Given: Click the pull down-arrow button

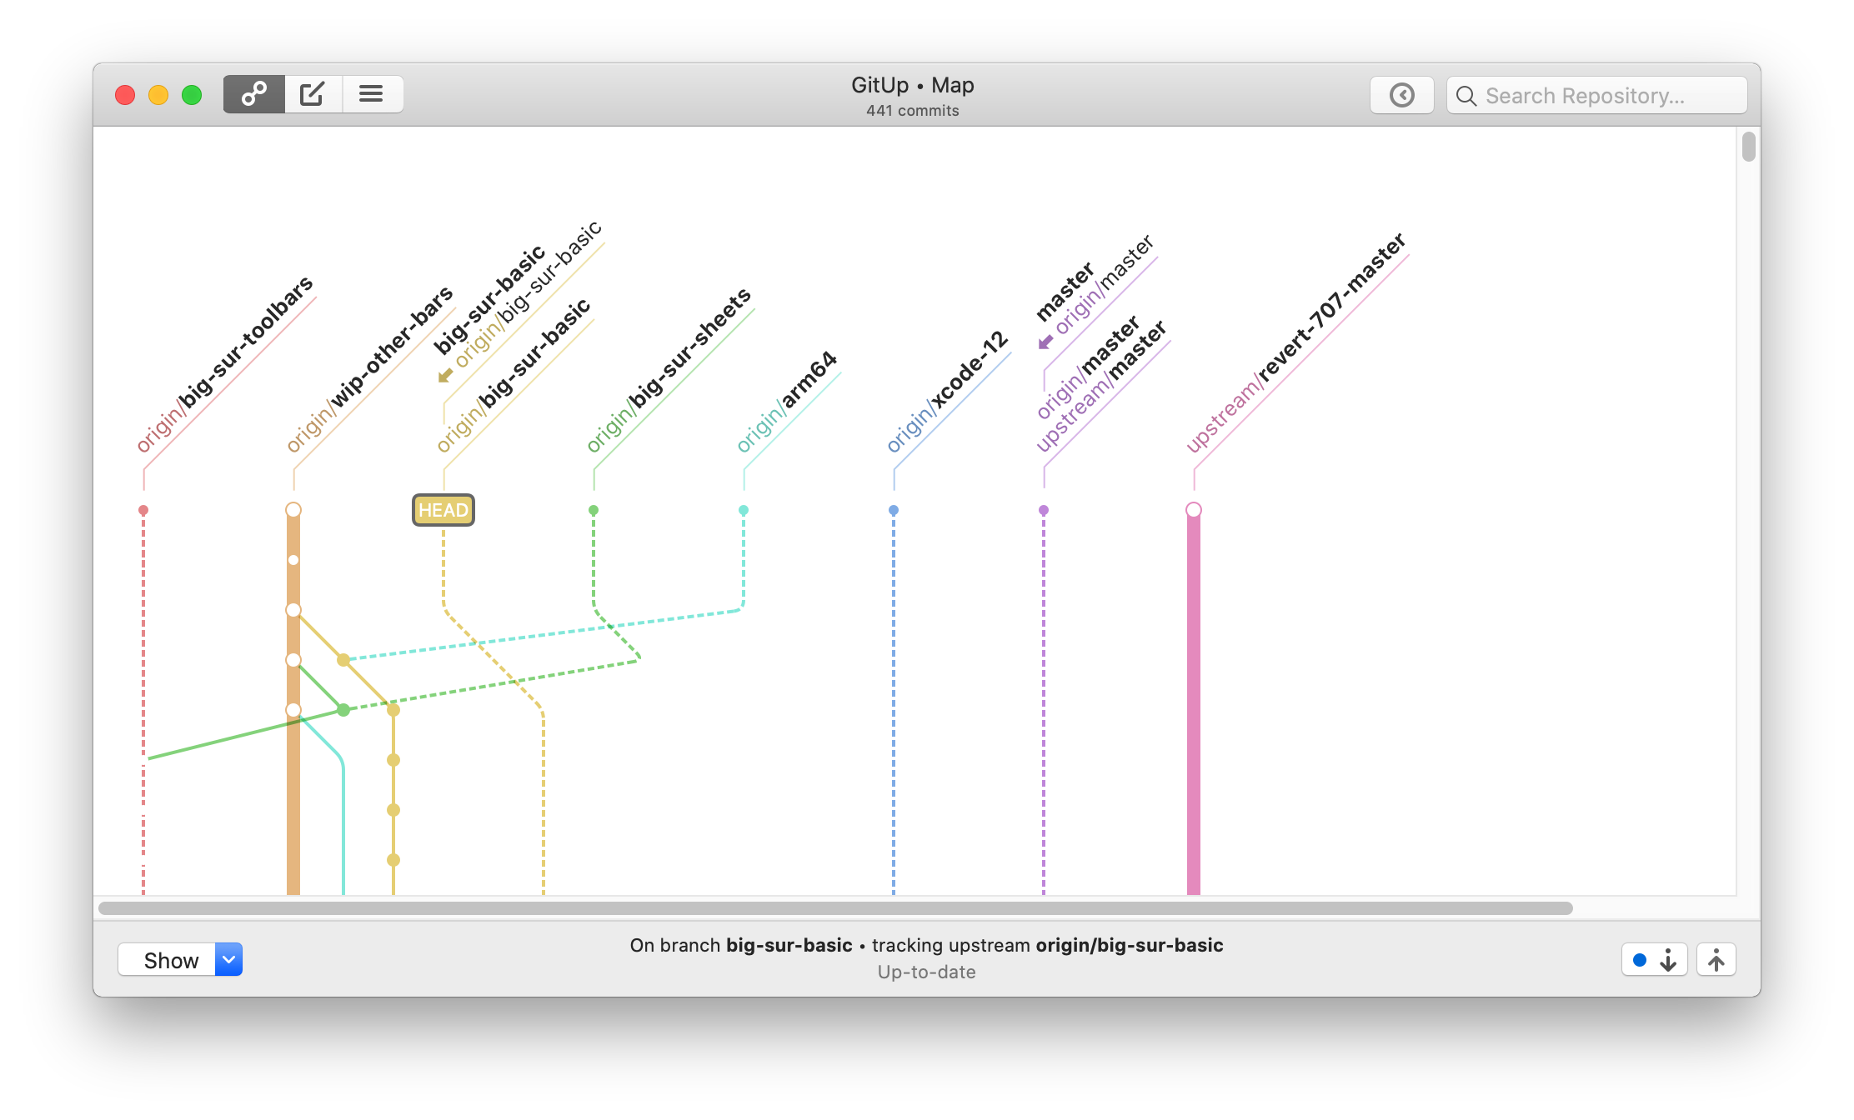Looking at the screenshot, I should (x=1666, y=960).
